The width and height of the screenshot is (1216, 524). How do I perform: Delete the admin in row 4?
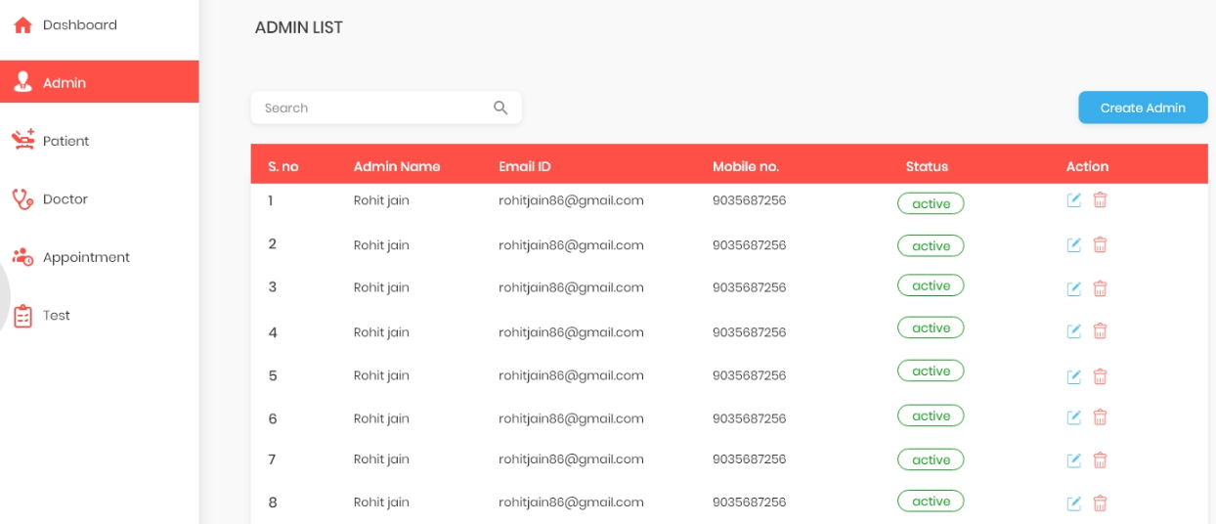coord(1100,331)
